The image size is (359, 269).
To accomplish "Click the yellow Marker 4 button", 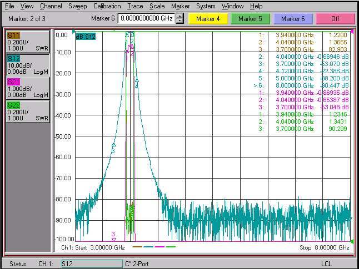I will coord(208,19).
